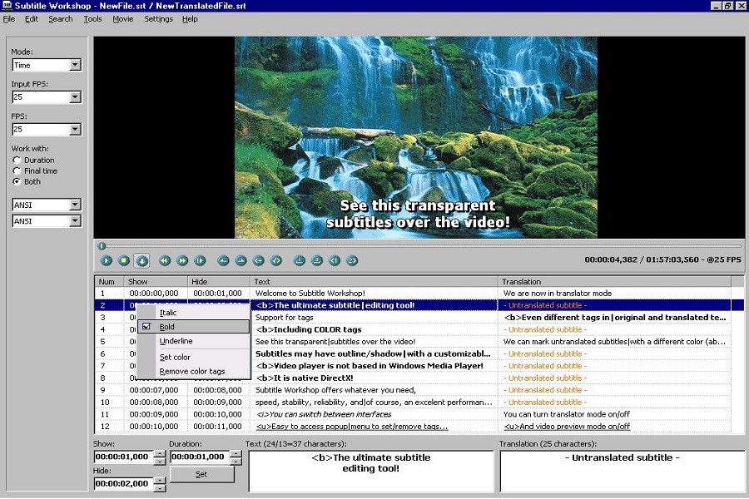Choose the Final time radio option
The height and width of the screenshot is (499, 749).
[x=17, y=170]
